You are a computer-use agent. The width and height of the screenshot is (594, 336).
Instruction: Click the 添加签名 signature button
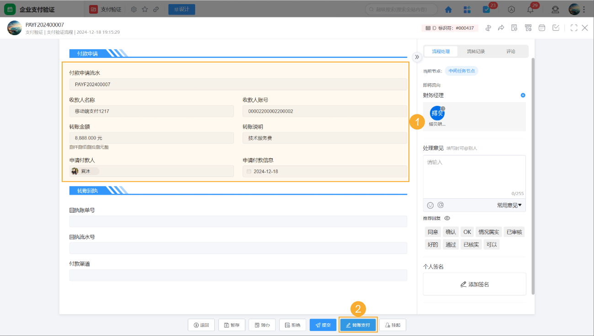tap(474, 284)
